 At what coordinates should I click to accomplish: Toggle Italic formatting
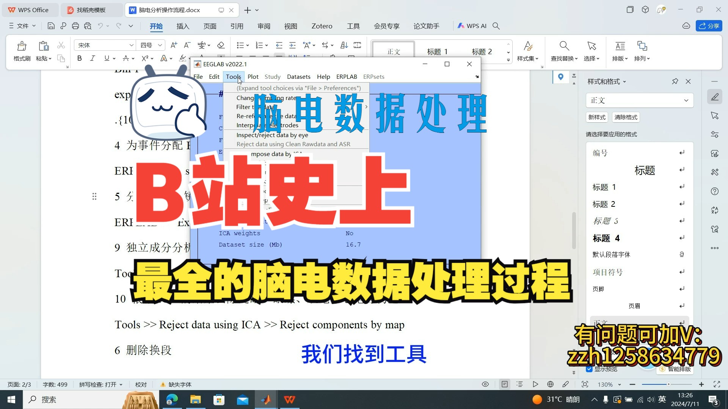(93, 58)
